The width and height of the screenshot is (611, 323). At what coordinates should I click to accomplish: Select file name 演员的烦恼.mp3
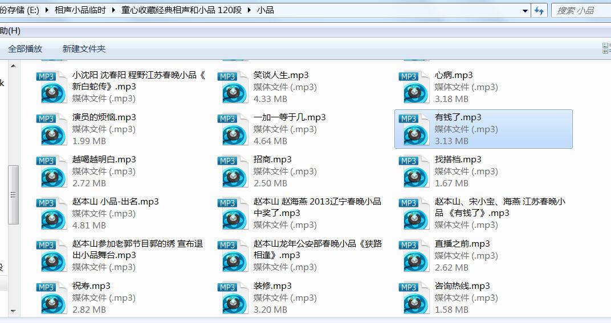(x=104, y=117)
